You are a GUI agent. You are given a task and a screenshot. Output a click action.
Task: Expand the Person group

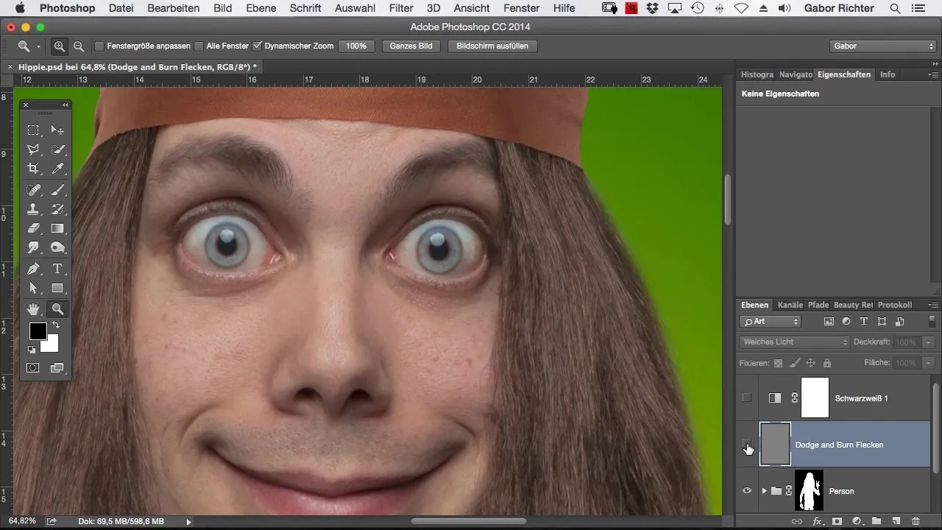click(x=764, y=491)
